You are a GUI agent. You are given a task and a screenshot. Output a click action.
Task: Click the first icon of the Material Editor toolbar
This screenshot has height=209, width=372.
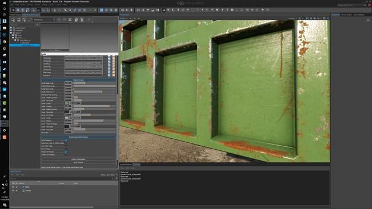click(x=13, y=20)
